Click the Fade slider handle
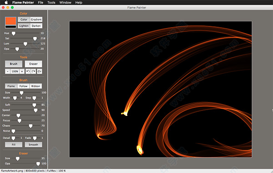This screenshot has width=273, height=173. coord(35,138)
